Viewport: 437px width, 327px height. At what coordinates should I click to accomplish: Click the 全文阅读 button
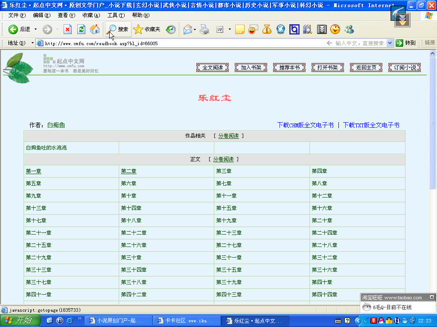pyautogui.click(x=213, y=68)
